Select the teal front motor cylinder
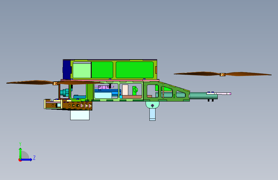Image resolution: width=278 pixels, height=180 pixels. [x=64, y=93]
